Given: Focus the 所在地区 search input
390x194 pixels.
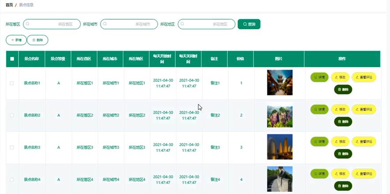Looking at the screenshot, I should pos(206,24).
